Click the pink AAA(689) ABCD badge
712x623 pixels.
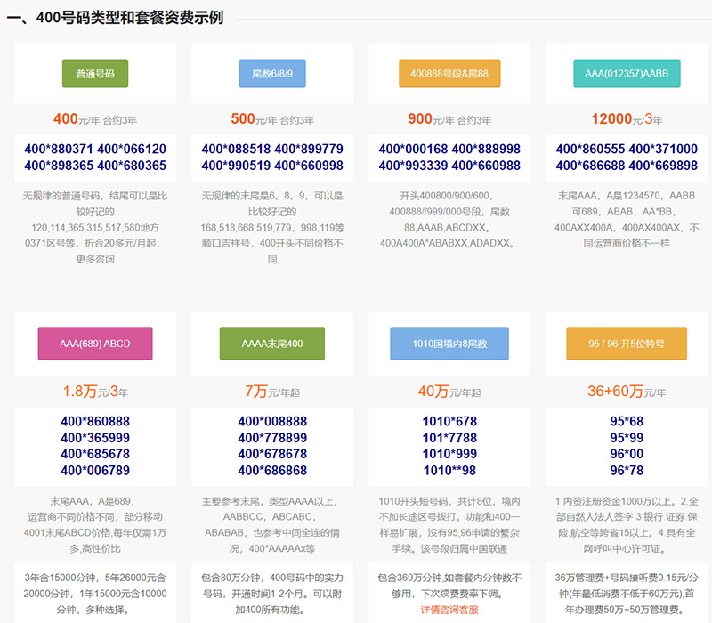tap(94, 344)
